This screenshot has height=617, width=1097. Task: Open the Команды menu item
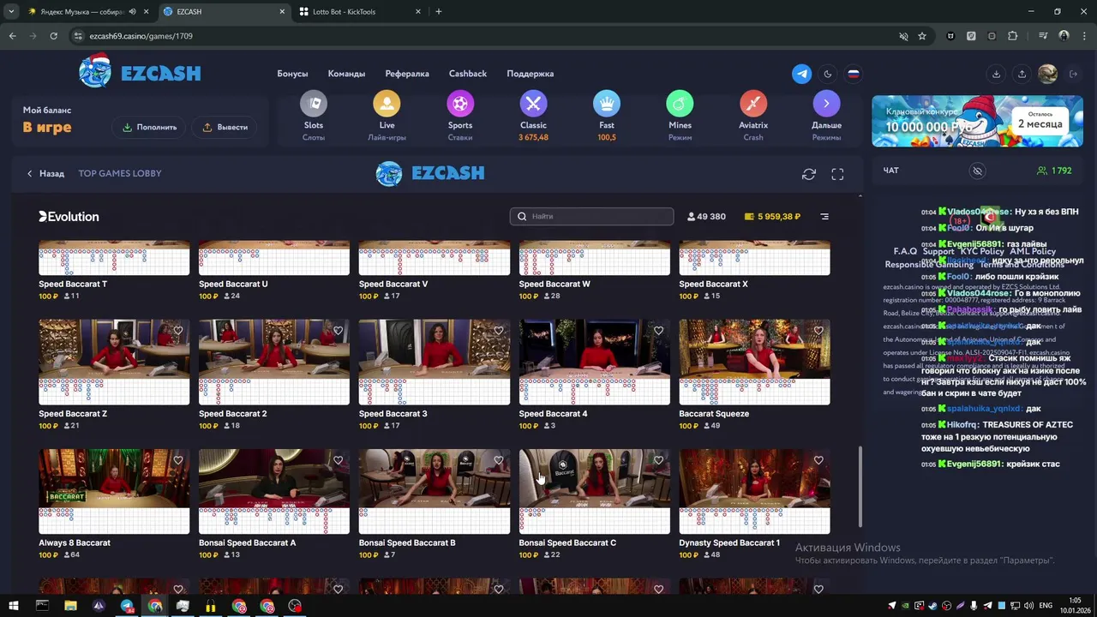(346, 74)
